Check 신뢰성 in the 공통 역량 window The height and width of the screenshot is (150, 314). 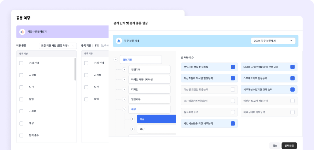click(21, 111)
